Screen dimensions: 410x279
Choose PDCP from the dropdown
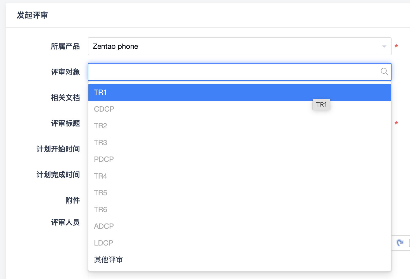point(104,159)
